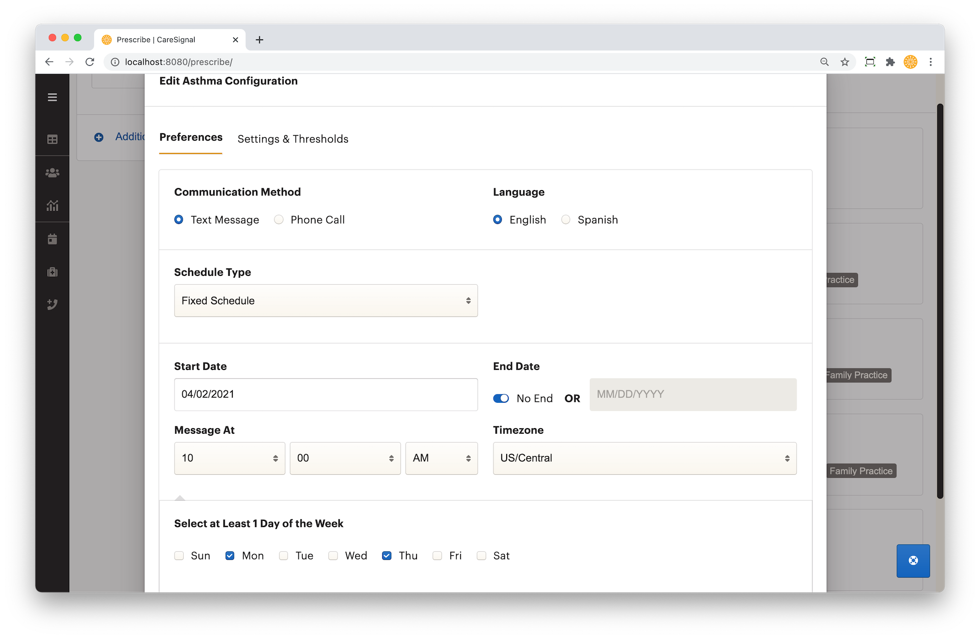
Task: Check the Wed day checkbox
Action: pos(333,556)
